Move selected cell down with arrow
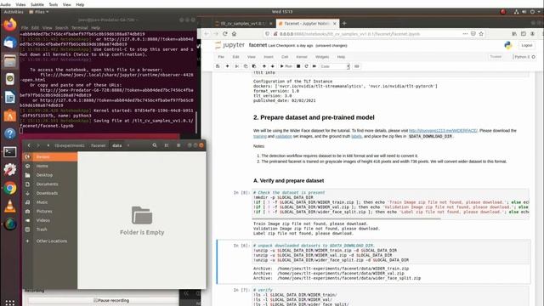The height and width of the screenshot is (306, 544). click(272, 66)
